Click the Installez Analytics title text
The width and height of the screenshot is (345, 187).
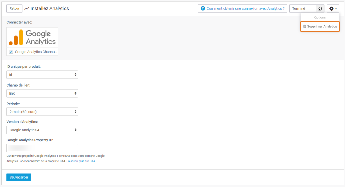pyautogui.click(x=50, y=8)
